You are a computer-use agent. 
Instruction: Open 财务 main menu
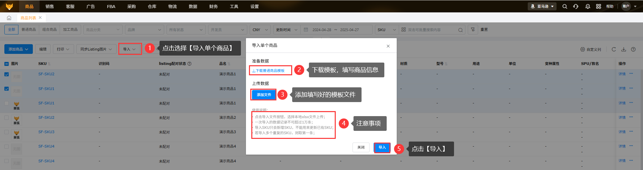213,6
